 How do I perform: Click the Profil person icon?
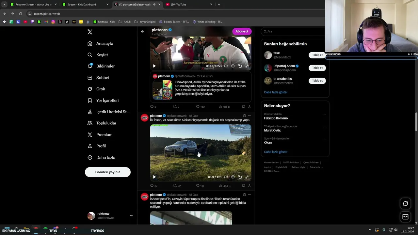90,146
